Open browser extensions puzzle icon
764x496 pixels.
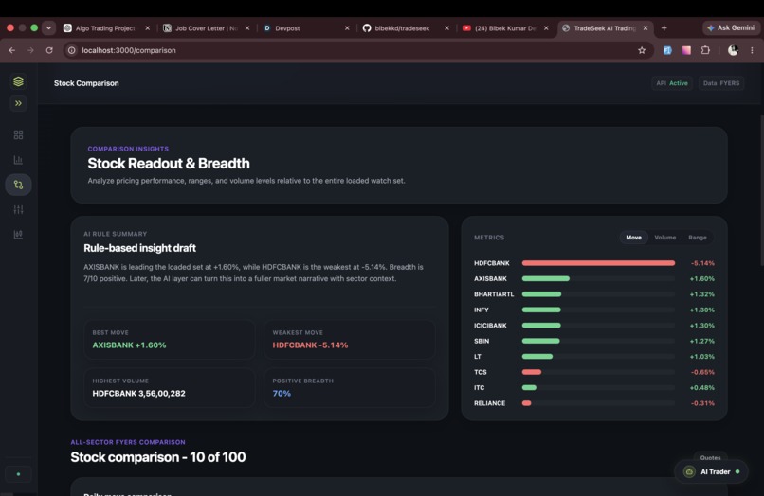(705, 50)
